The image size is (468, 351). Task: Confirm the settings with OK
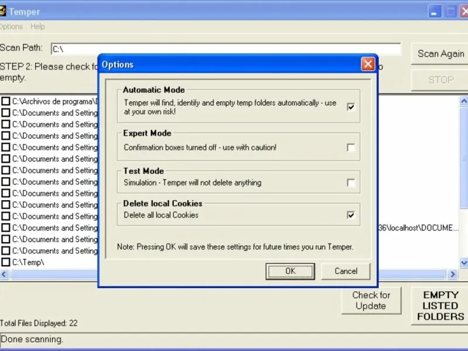290,271
